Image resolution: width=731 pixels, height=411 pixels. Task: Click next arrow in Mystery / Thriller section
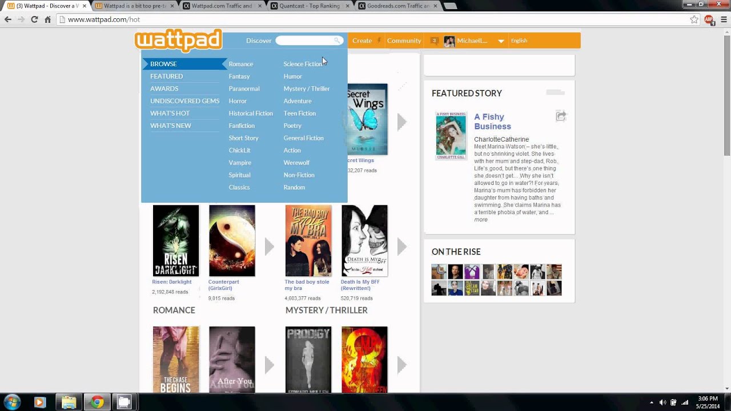pyautogui.click(x=401, y=365)
